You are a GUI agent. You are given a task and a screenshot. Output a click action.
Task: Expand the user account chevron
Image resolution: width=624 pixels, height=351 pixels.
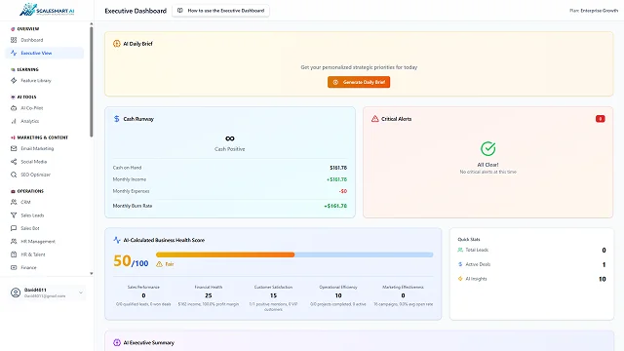[x=81, y=292]
